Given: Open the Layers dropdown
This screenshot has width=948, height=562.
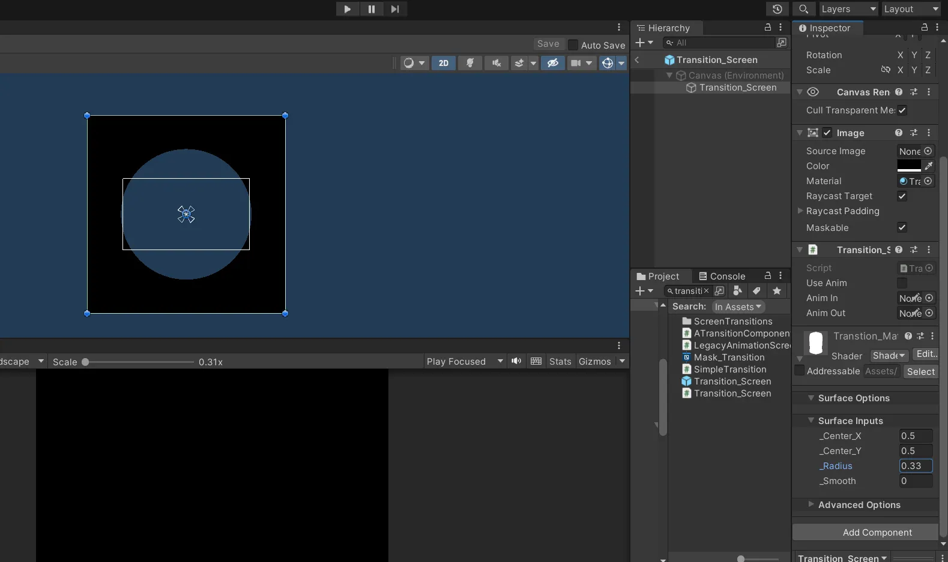Looking at the screenshot, I should click(x=848, y=9).
